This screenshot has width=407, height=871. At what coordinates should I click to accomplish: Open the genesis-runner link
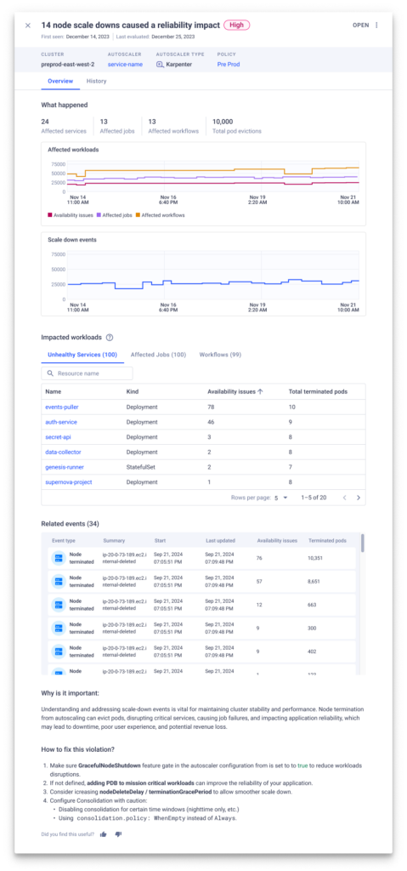tap(65, 467)
